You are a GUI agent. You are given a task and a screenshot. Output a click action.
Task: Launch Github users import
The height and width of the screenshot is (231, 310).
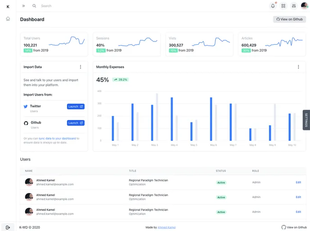coord(76,123)
